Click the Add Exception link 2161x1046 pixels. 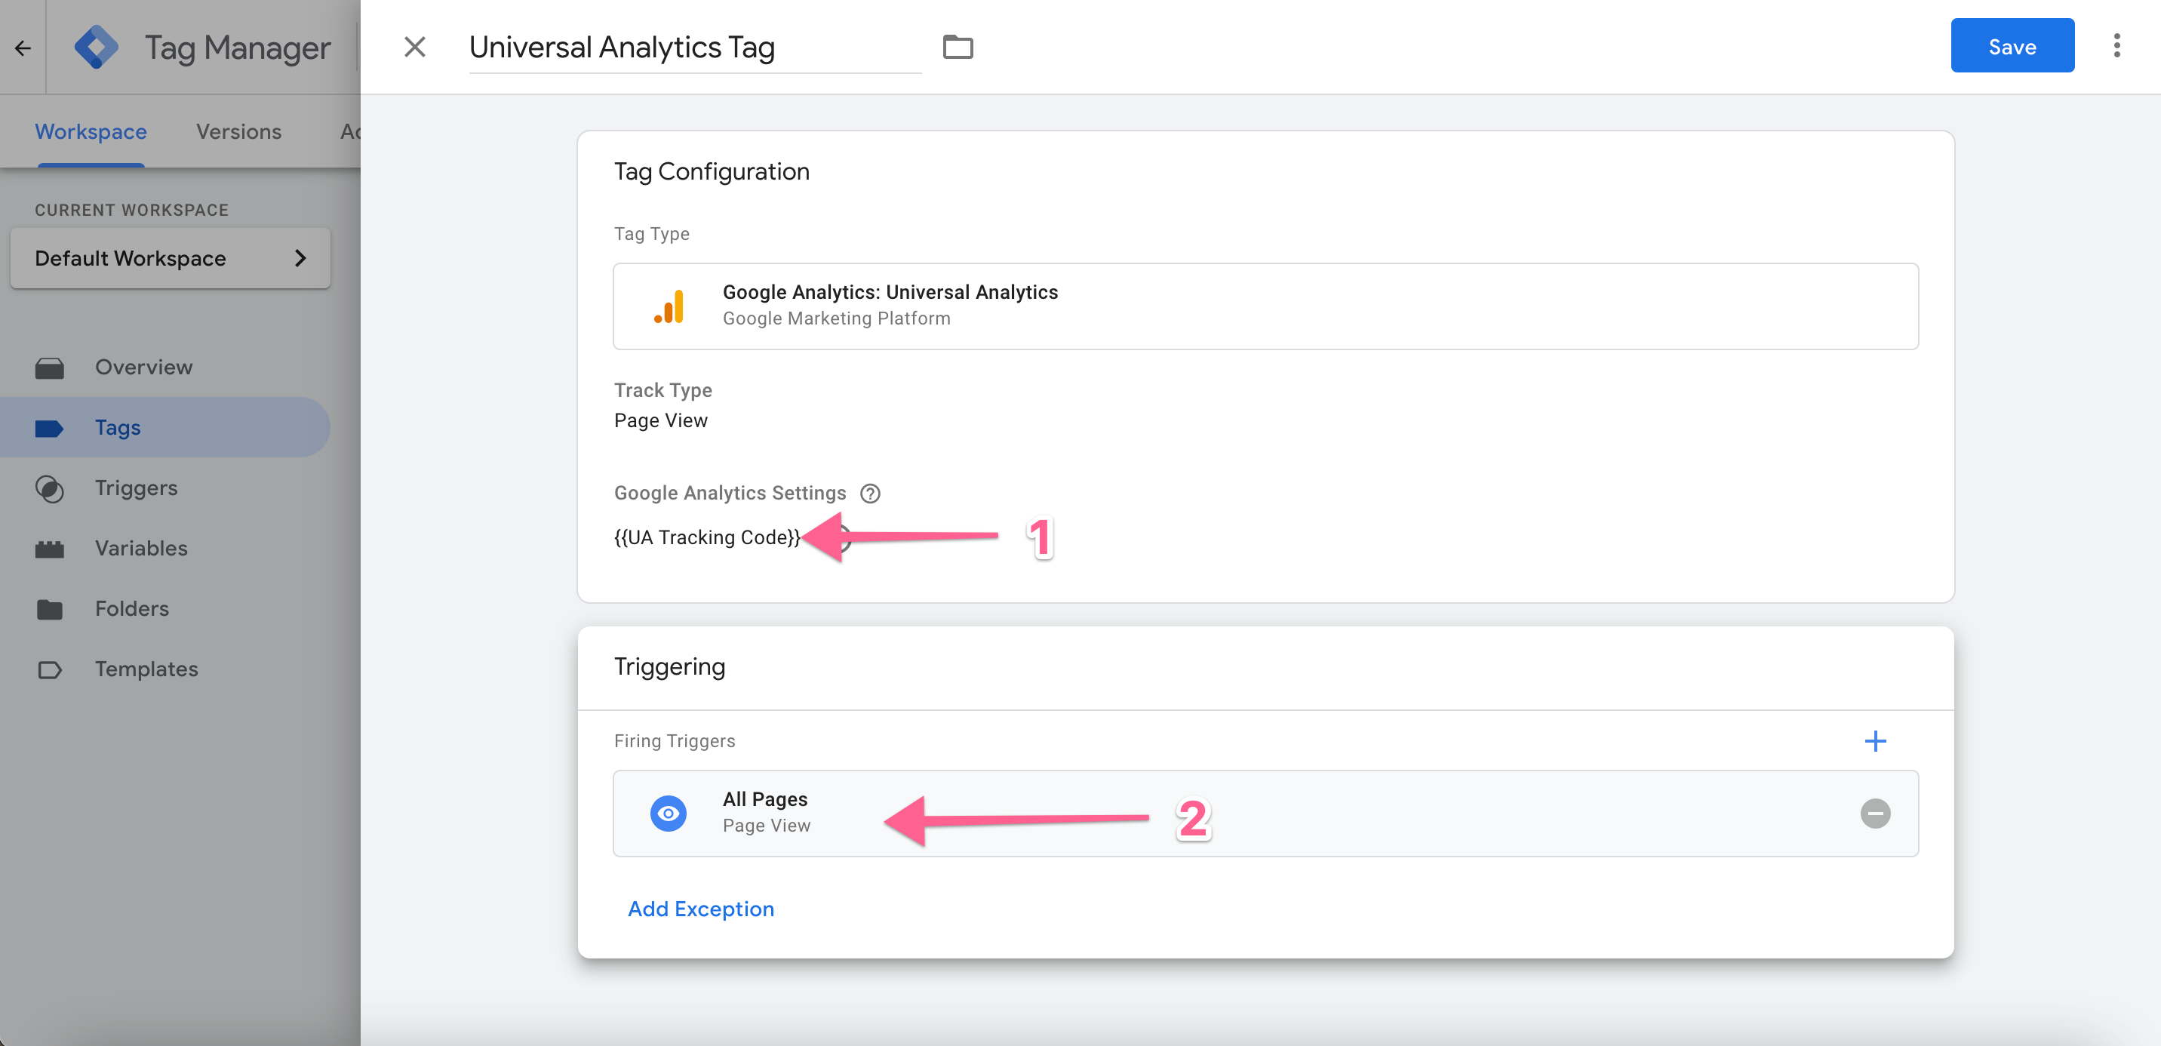tap(700, 909)
